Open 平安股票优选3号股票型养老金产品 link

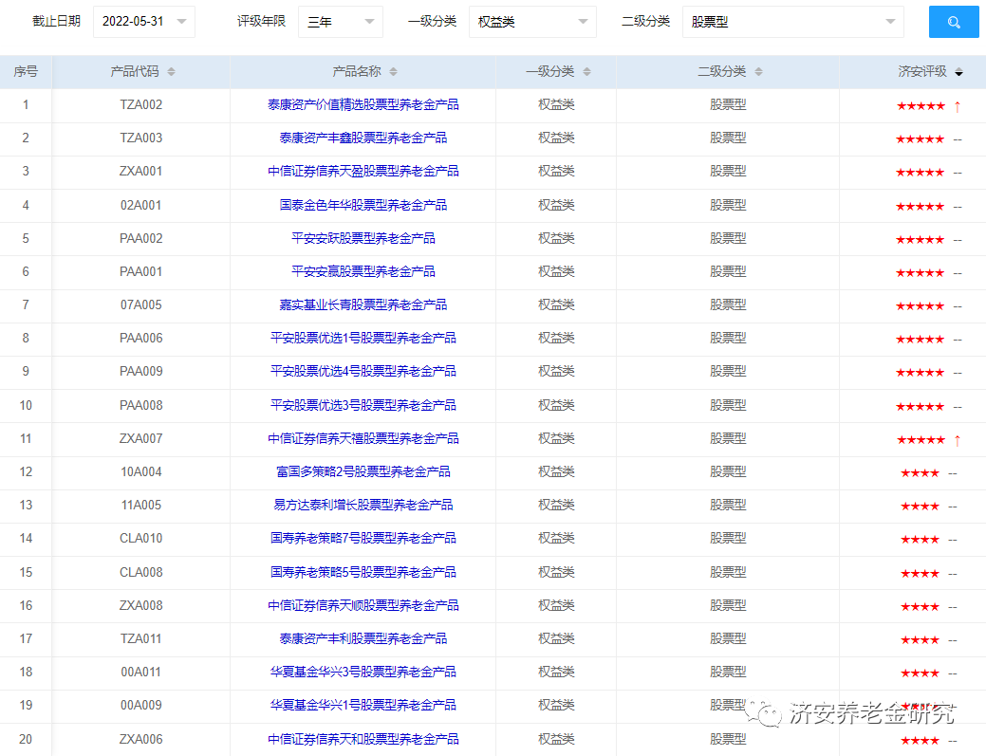[x=363, y=406]
